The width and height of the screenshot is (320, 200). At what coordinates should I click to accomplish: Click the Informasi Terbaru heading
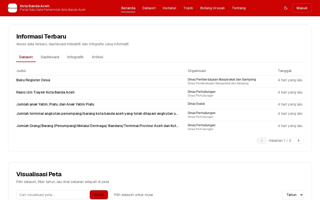tap(41, 36)
